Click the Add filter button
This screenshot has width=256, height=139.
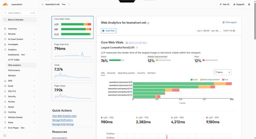pos(108,31)
